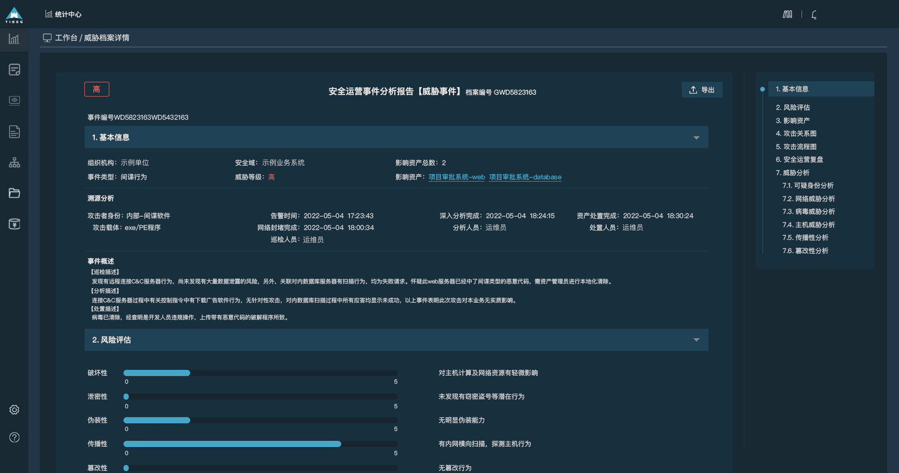Export the report with 导出 button

coord(702,90)
